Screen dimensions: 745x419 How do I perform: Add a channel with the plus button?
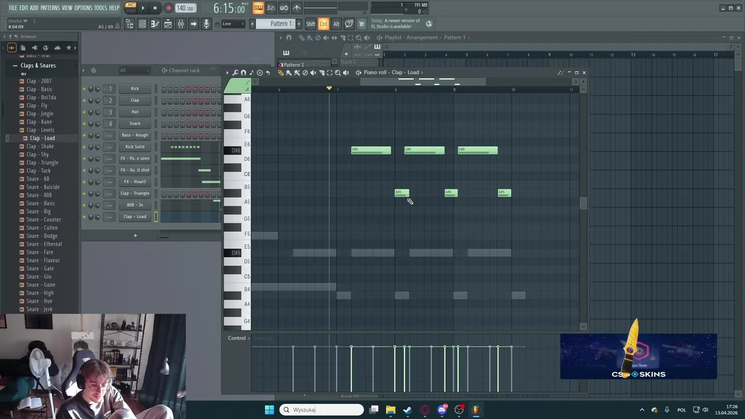click(135, 236)
